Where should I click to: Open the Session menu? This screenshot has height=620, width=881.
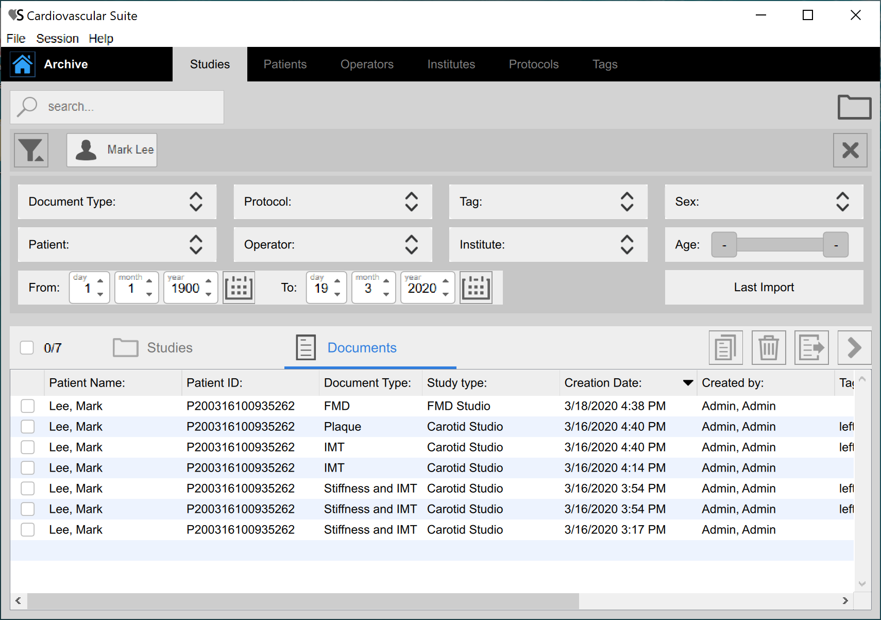(57, 39)
